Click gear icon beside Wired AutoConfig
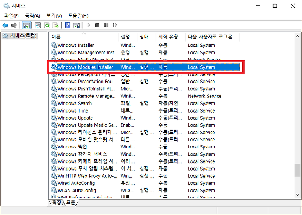Viewport: 302px width, 215px height. coord(54,183)
